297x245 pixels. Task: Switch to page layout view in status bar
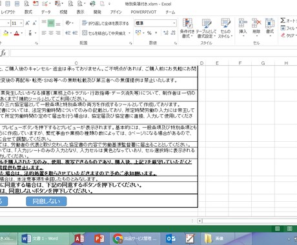(290, 229)
